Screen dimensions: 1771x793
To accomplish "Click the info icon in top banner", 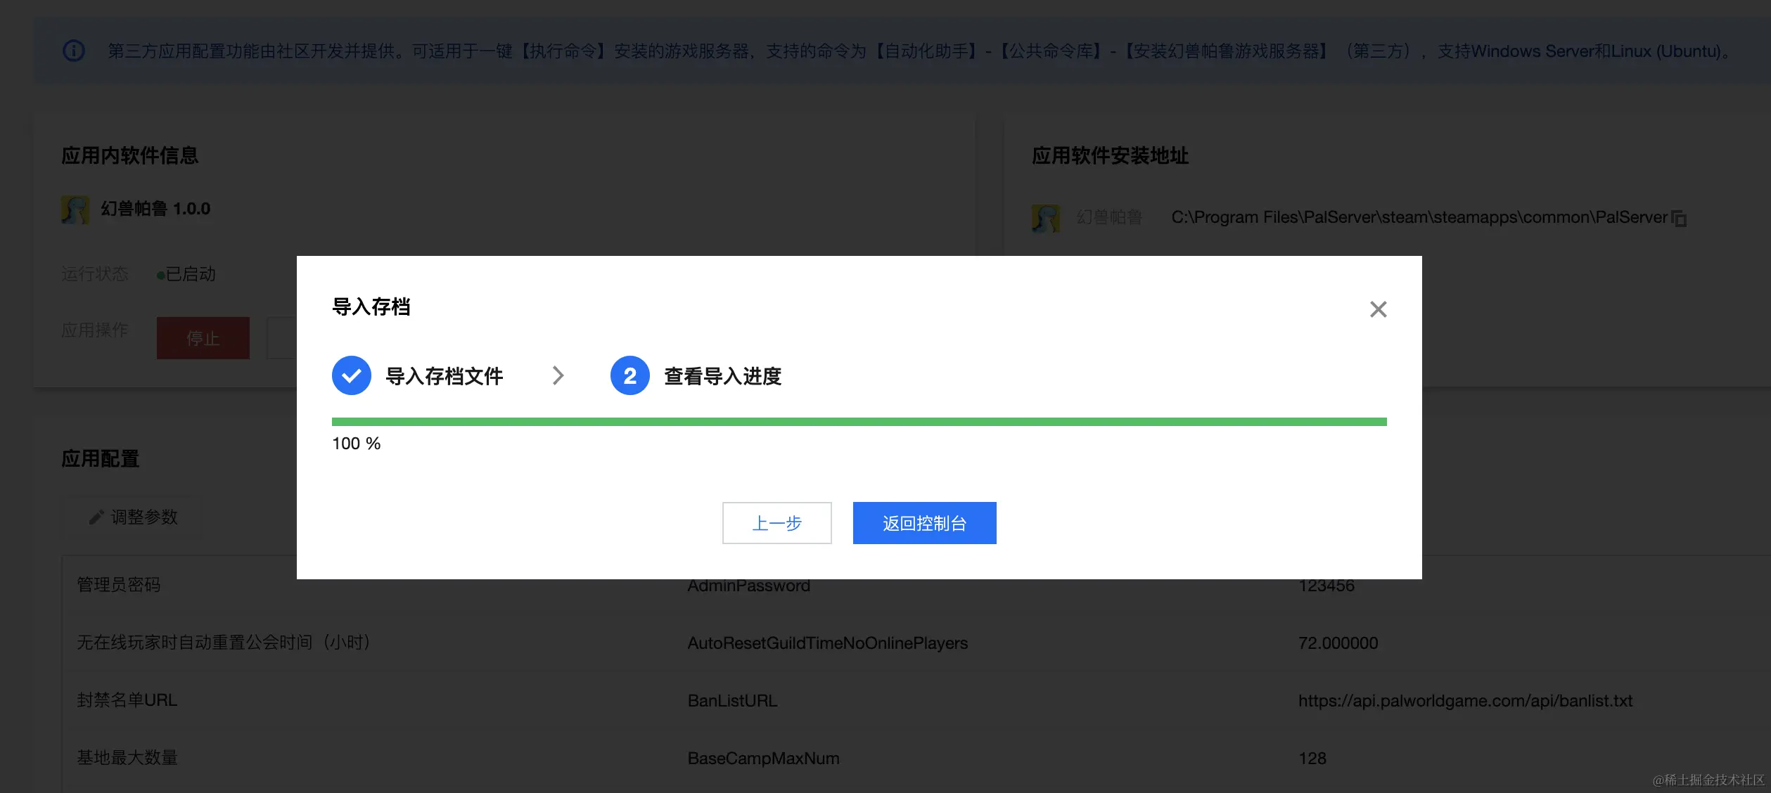I will [74, 51].
